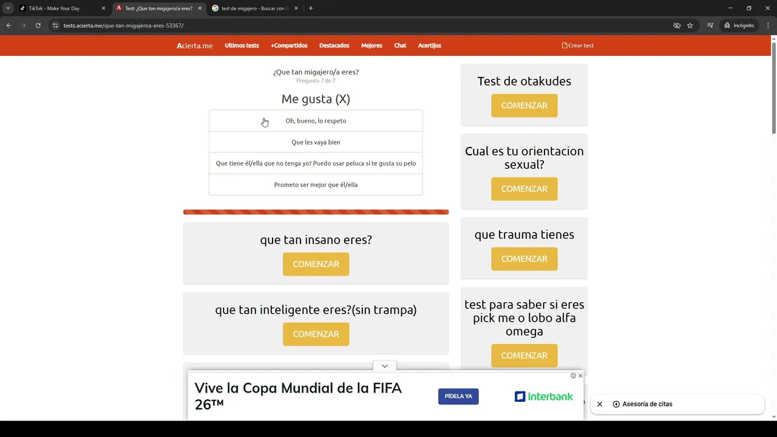This screenshot has height=437, width=777.
Task: Close the TikTok tab
Action: coord(103,8)
